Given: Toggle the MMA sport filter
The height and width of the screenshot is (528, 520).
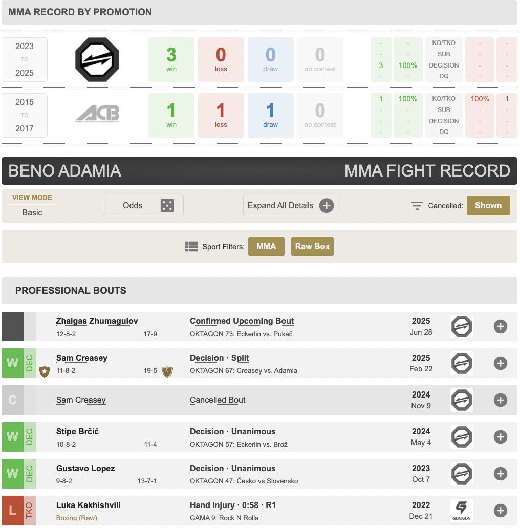Looking at the screenshot, I should click(x=266, y=247).
